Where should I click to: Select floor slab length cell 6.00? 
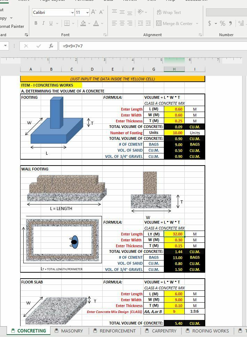[174, 294]
